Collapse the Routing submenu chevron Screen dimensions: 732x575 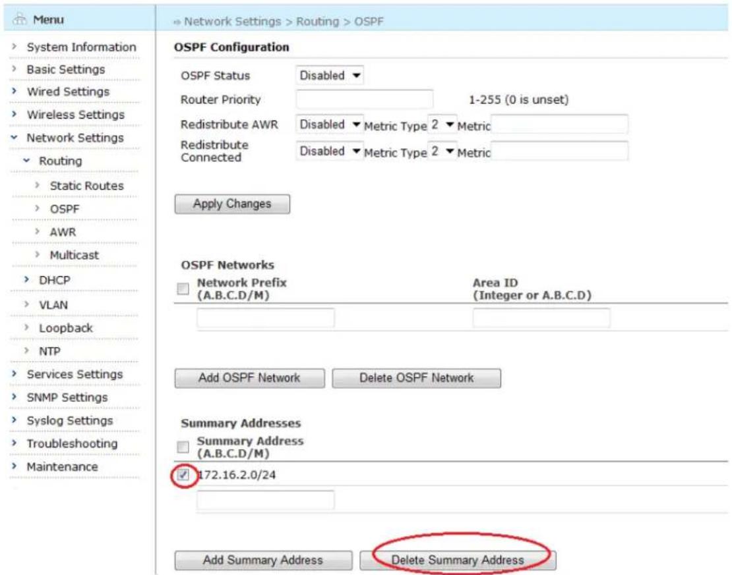point(26,161)
